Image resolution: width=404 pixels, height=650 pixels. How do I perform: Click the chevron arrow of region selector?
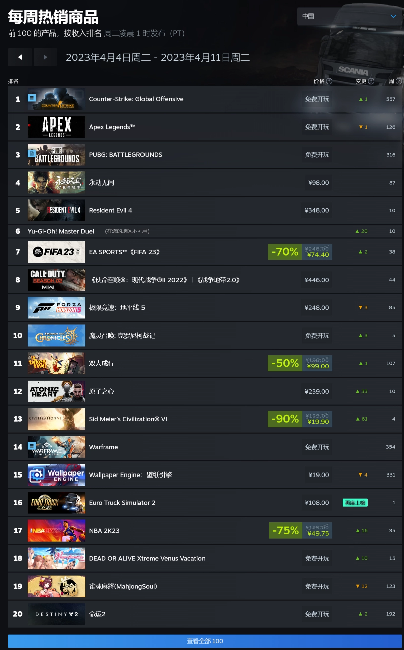point(393,16)
